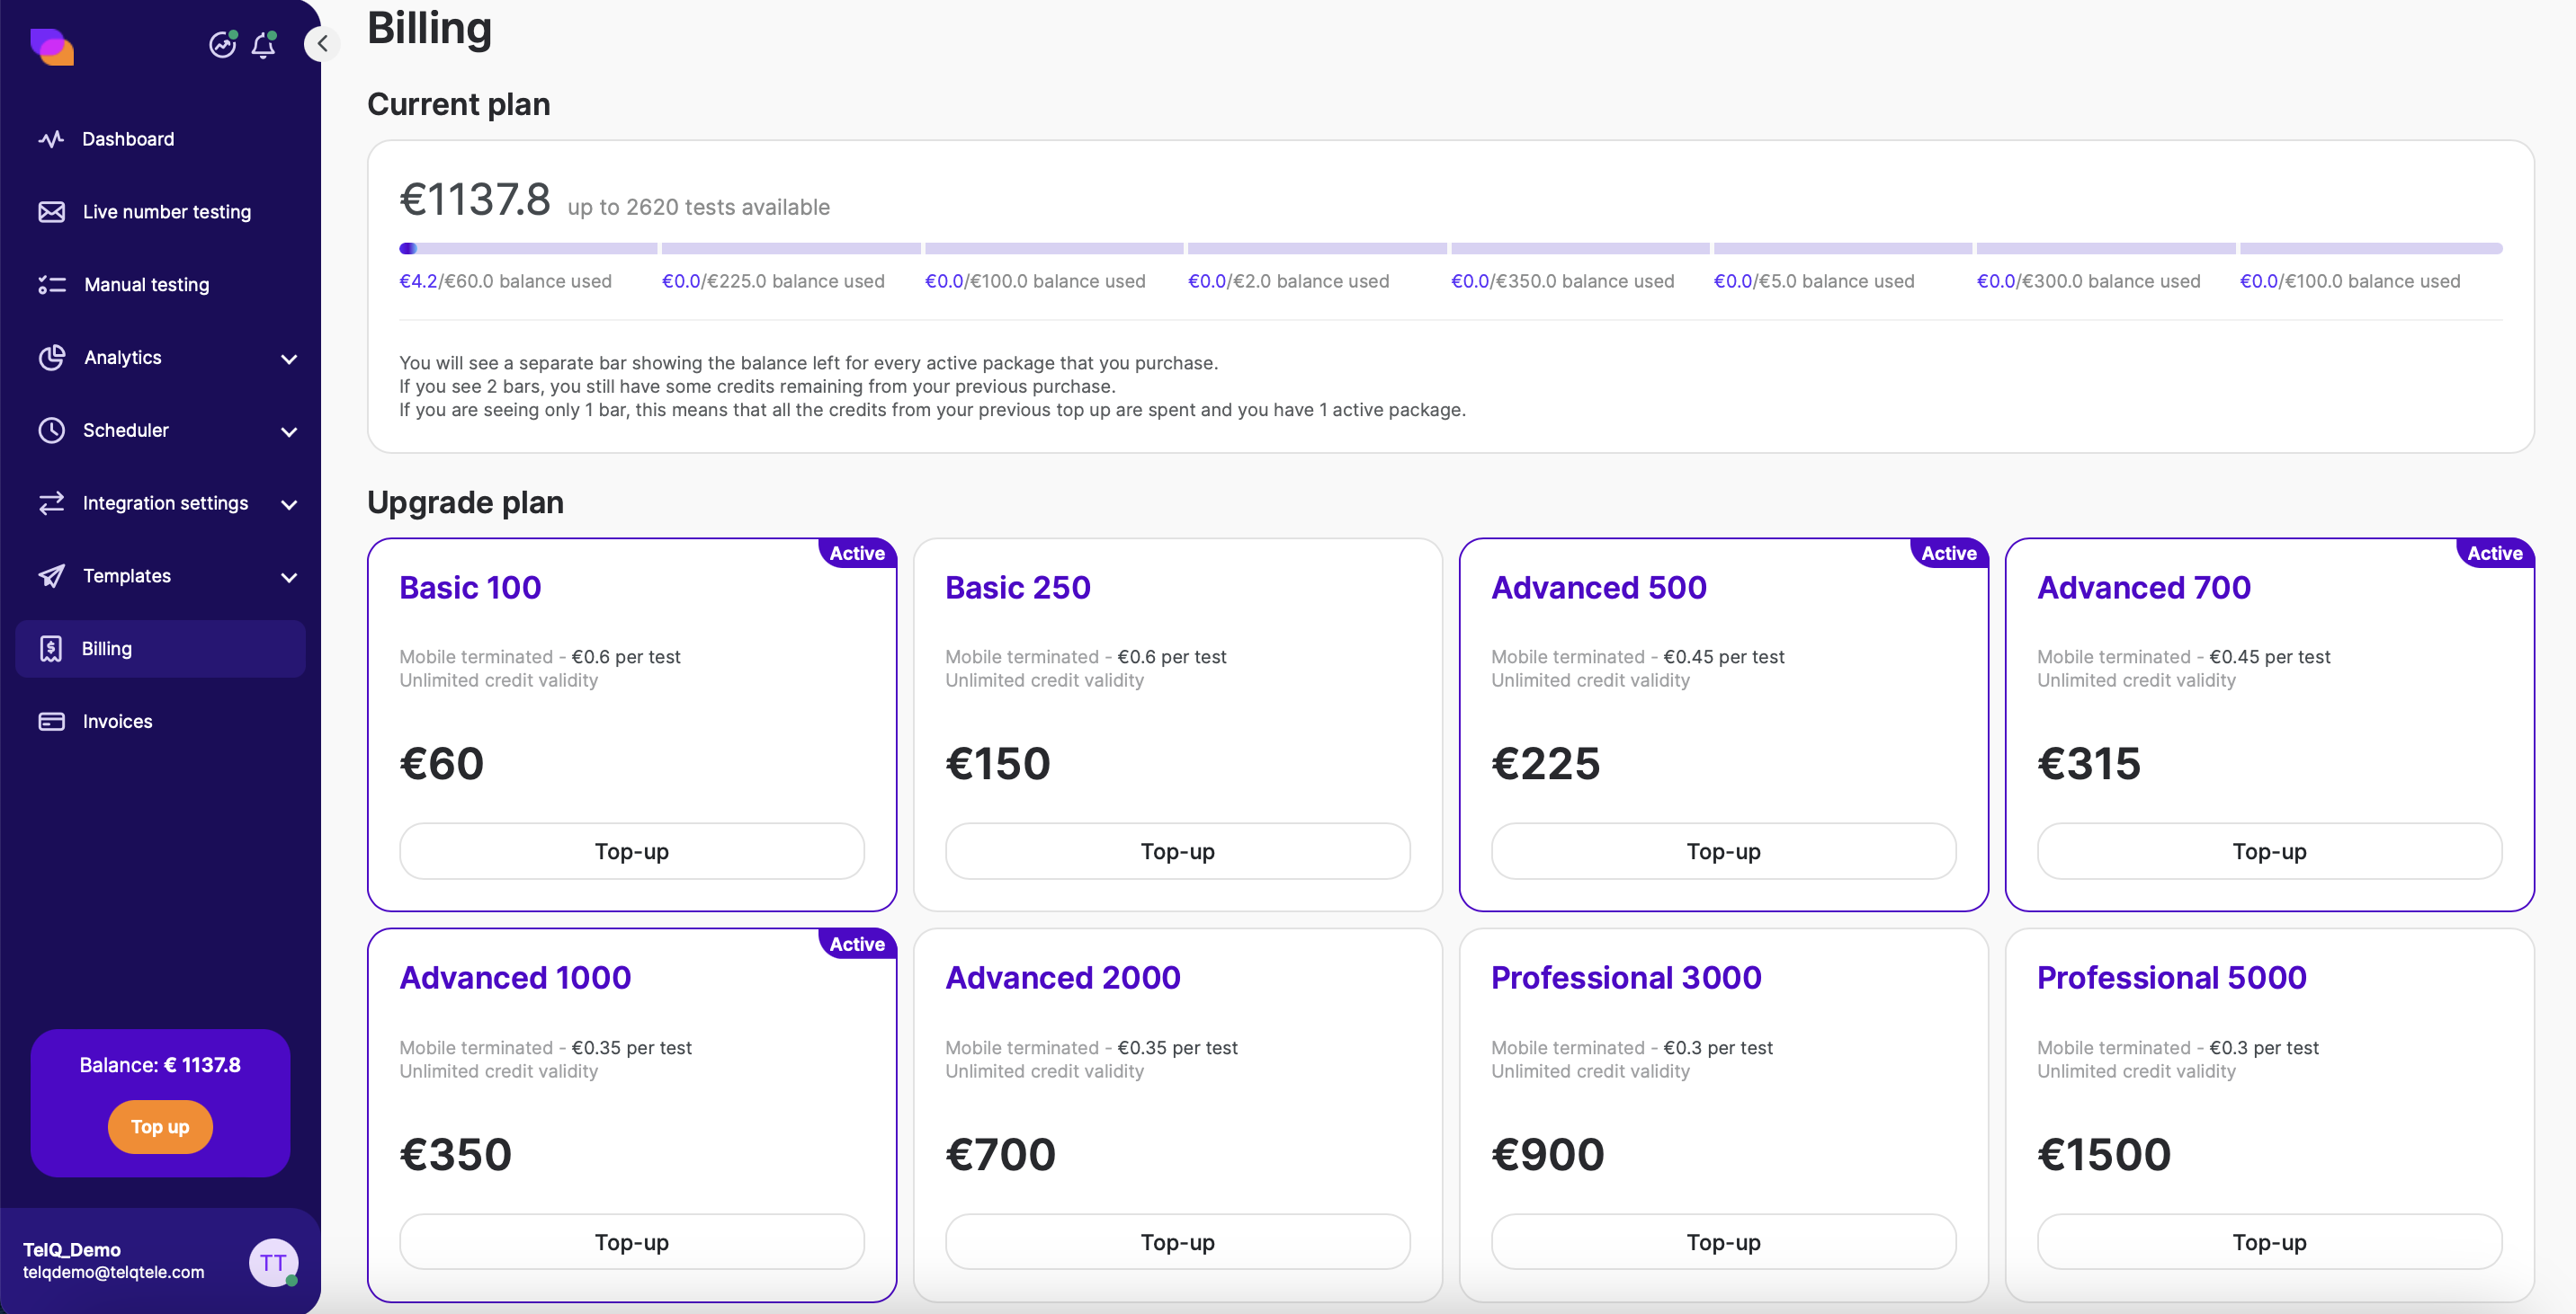The width and height of the screenshot is (2576, 1314).
Task: Expand the Analytics submenu chevron
Action: [289, 359]
